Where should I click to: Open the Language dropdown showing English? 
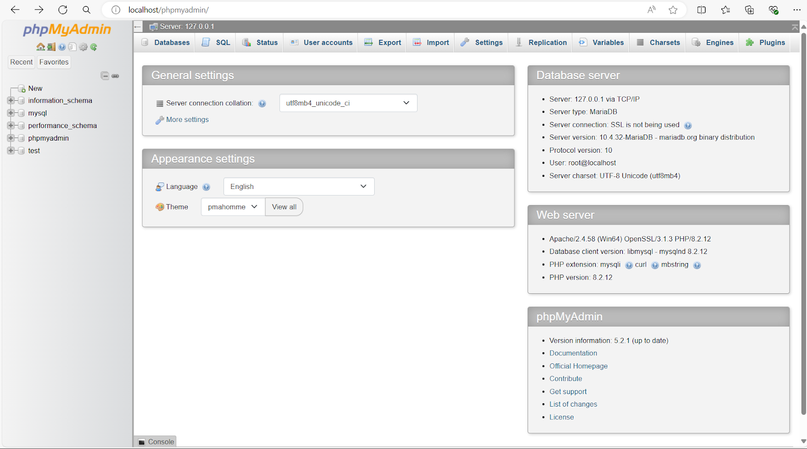(299, 186)
